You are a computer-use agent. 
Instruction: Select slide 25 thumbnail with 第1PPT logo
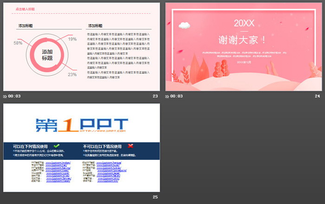(81, 148)
